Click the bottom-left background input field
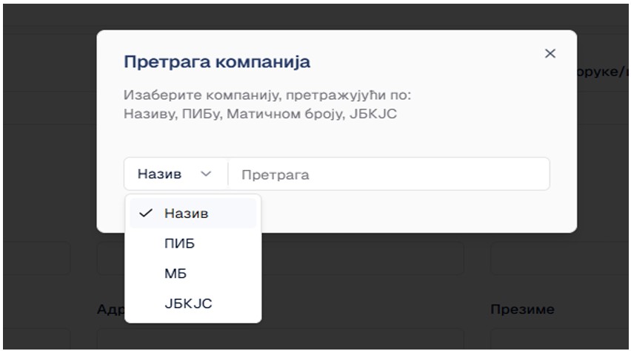The height and width of the screenshot is (351, 631). [x=36, y=340]
